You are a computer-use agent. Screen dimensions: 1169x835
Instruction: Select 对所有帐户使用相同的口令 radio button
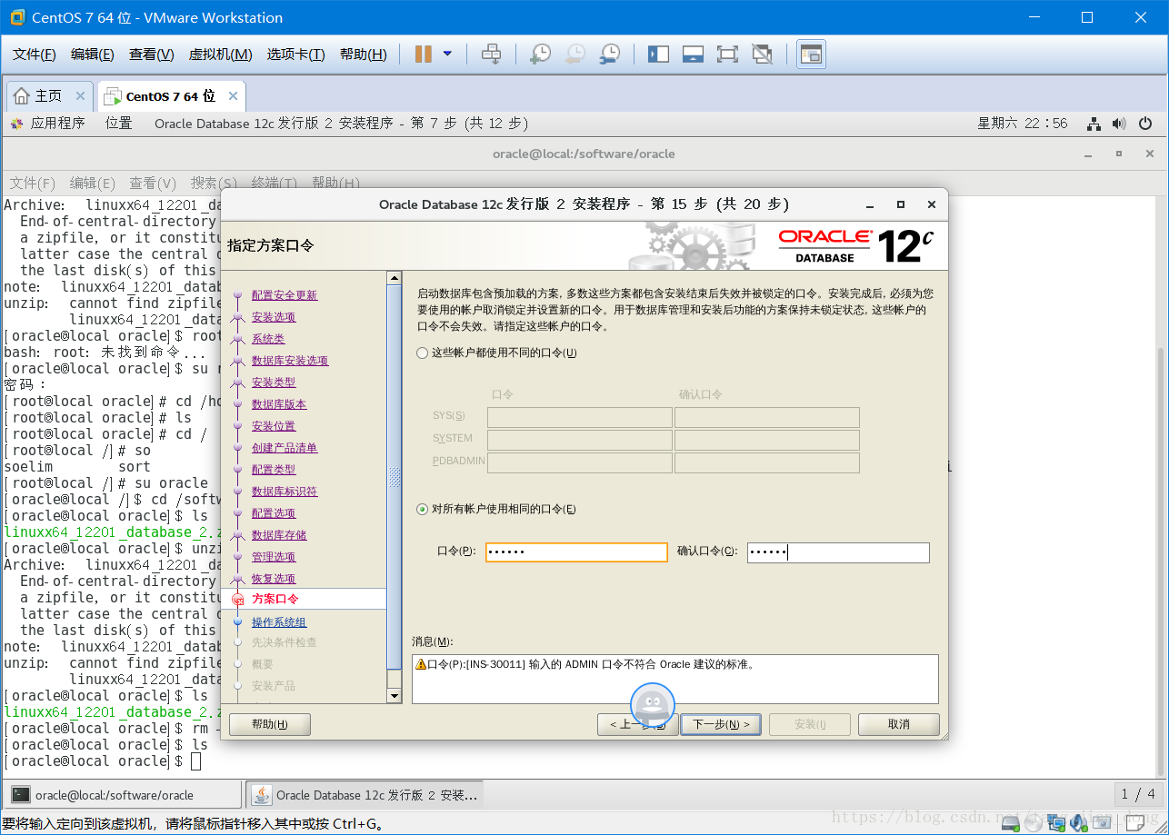tap(422, 509)
